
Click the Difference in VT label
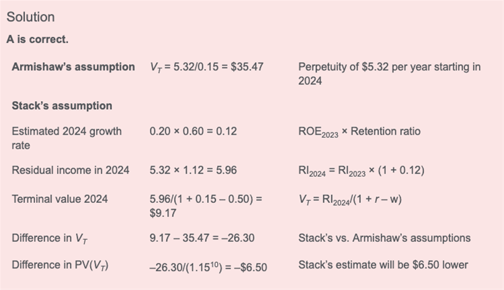[x=50, y=238]
